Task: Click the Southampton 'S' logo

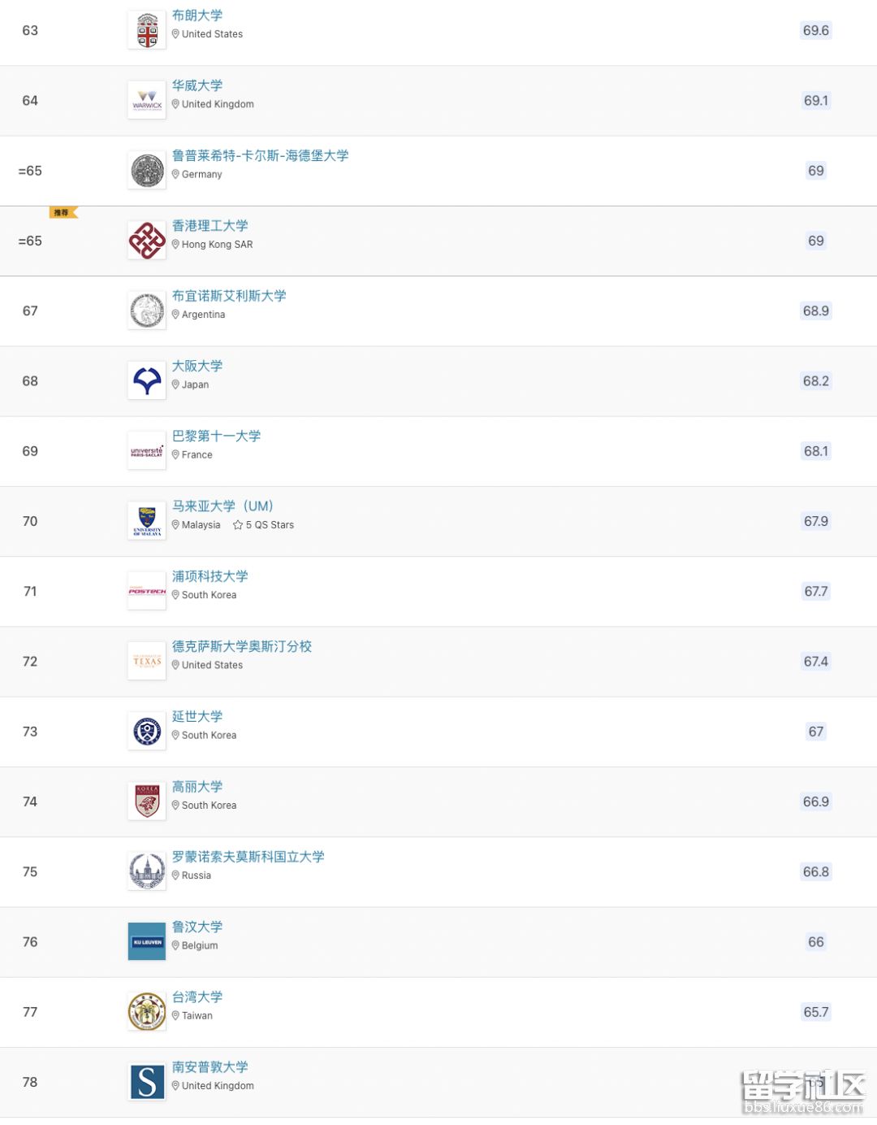Action: tap(147, 1082)
